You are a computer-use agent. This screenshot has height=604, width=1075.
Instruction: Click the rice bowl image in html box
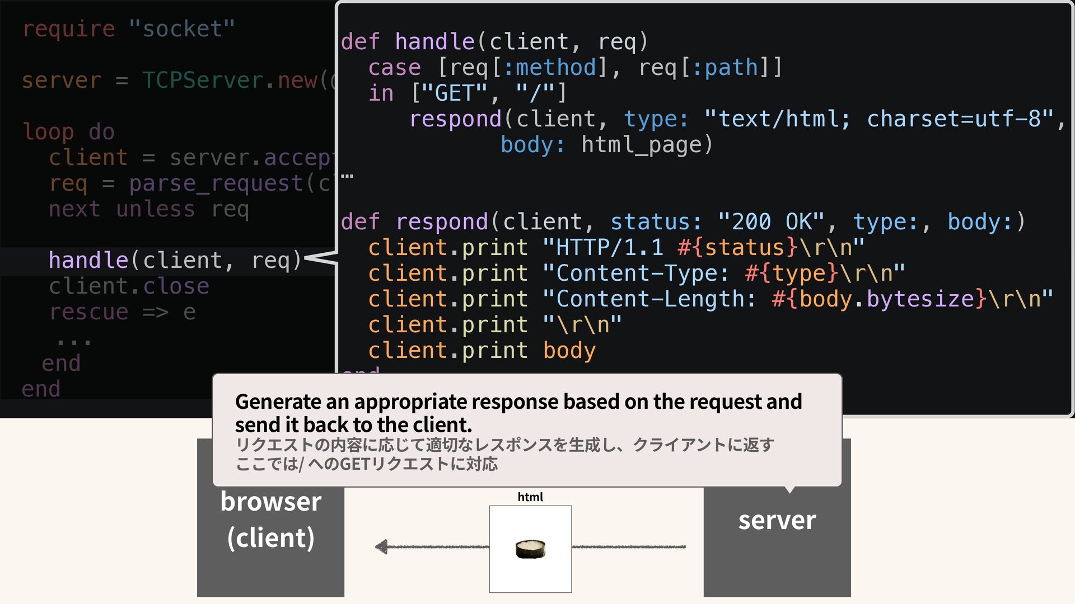[530, 549]
